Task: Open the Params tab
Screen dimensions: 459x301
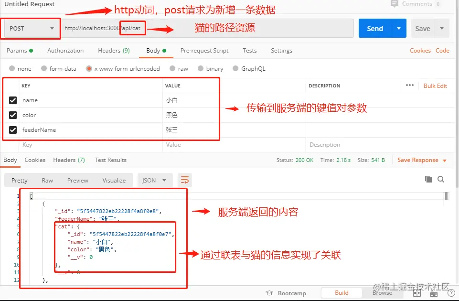Action: point(20,50)
